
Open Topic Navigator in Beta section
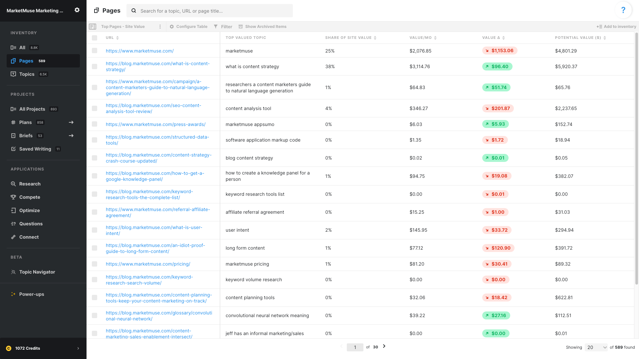click(x=37, y=272)
